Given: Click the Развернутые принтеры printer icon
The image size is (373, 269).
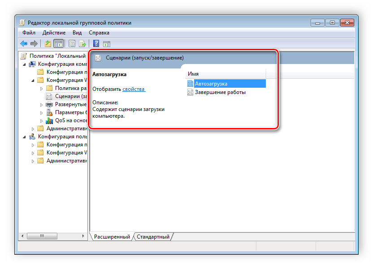Looking at the screenshot, I should [x=49, y=104].
